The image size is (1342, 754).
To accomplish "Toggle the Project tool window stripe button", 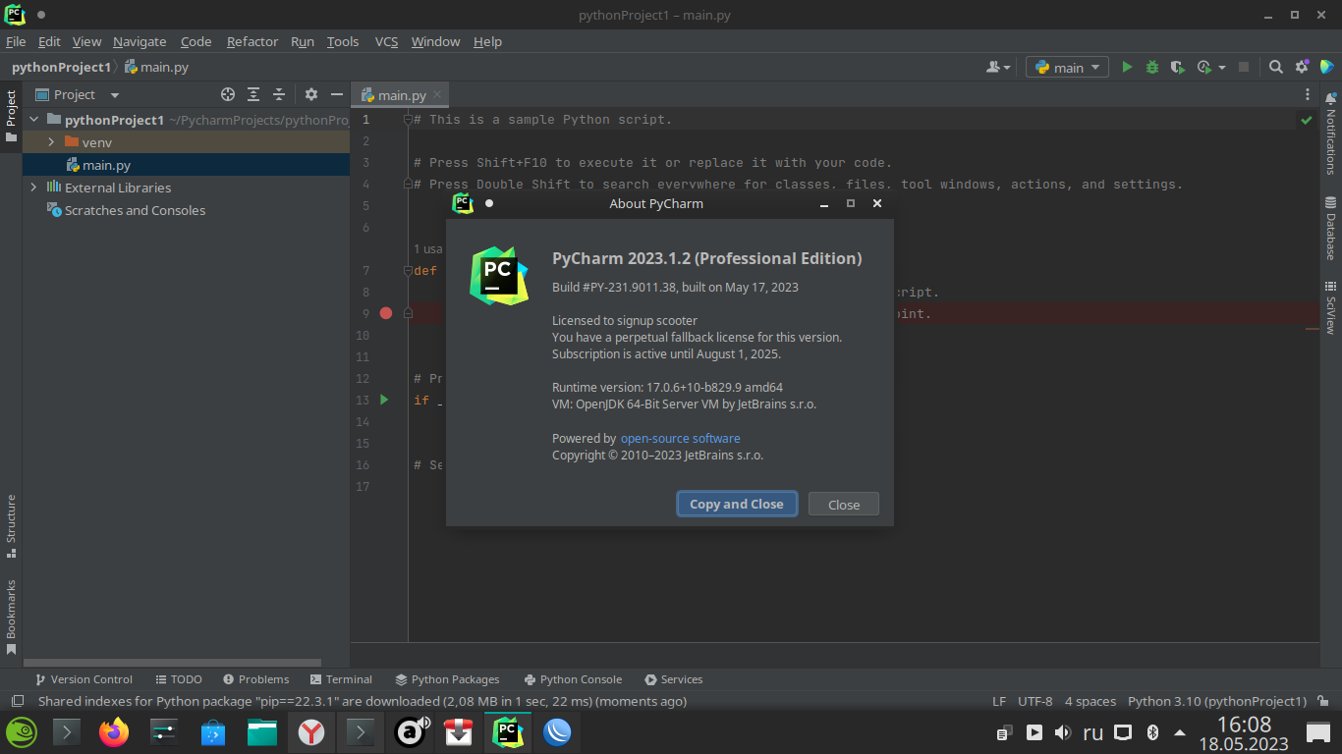I will [11, 116].
